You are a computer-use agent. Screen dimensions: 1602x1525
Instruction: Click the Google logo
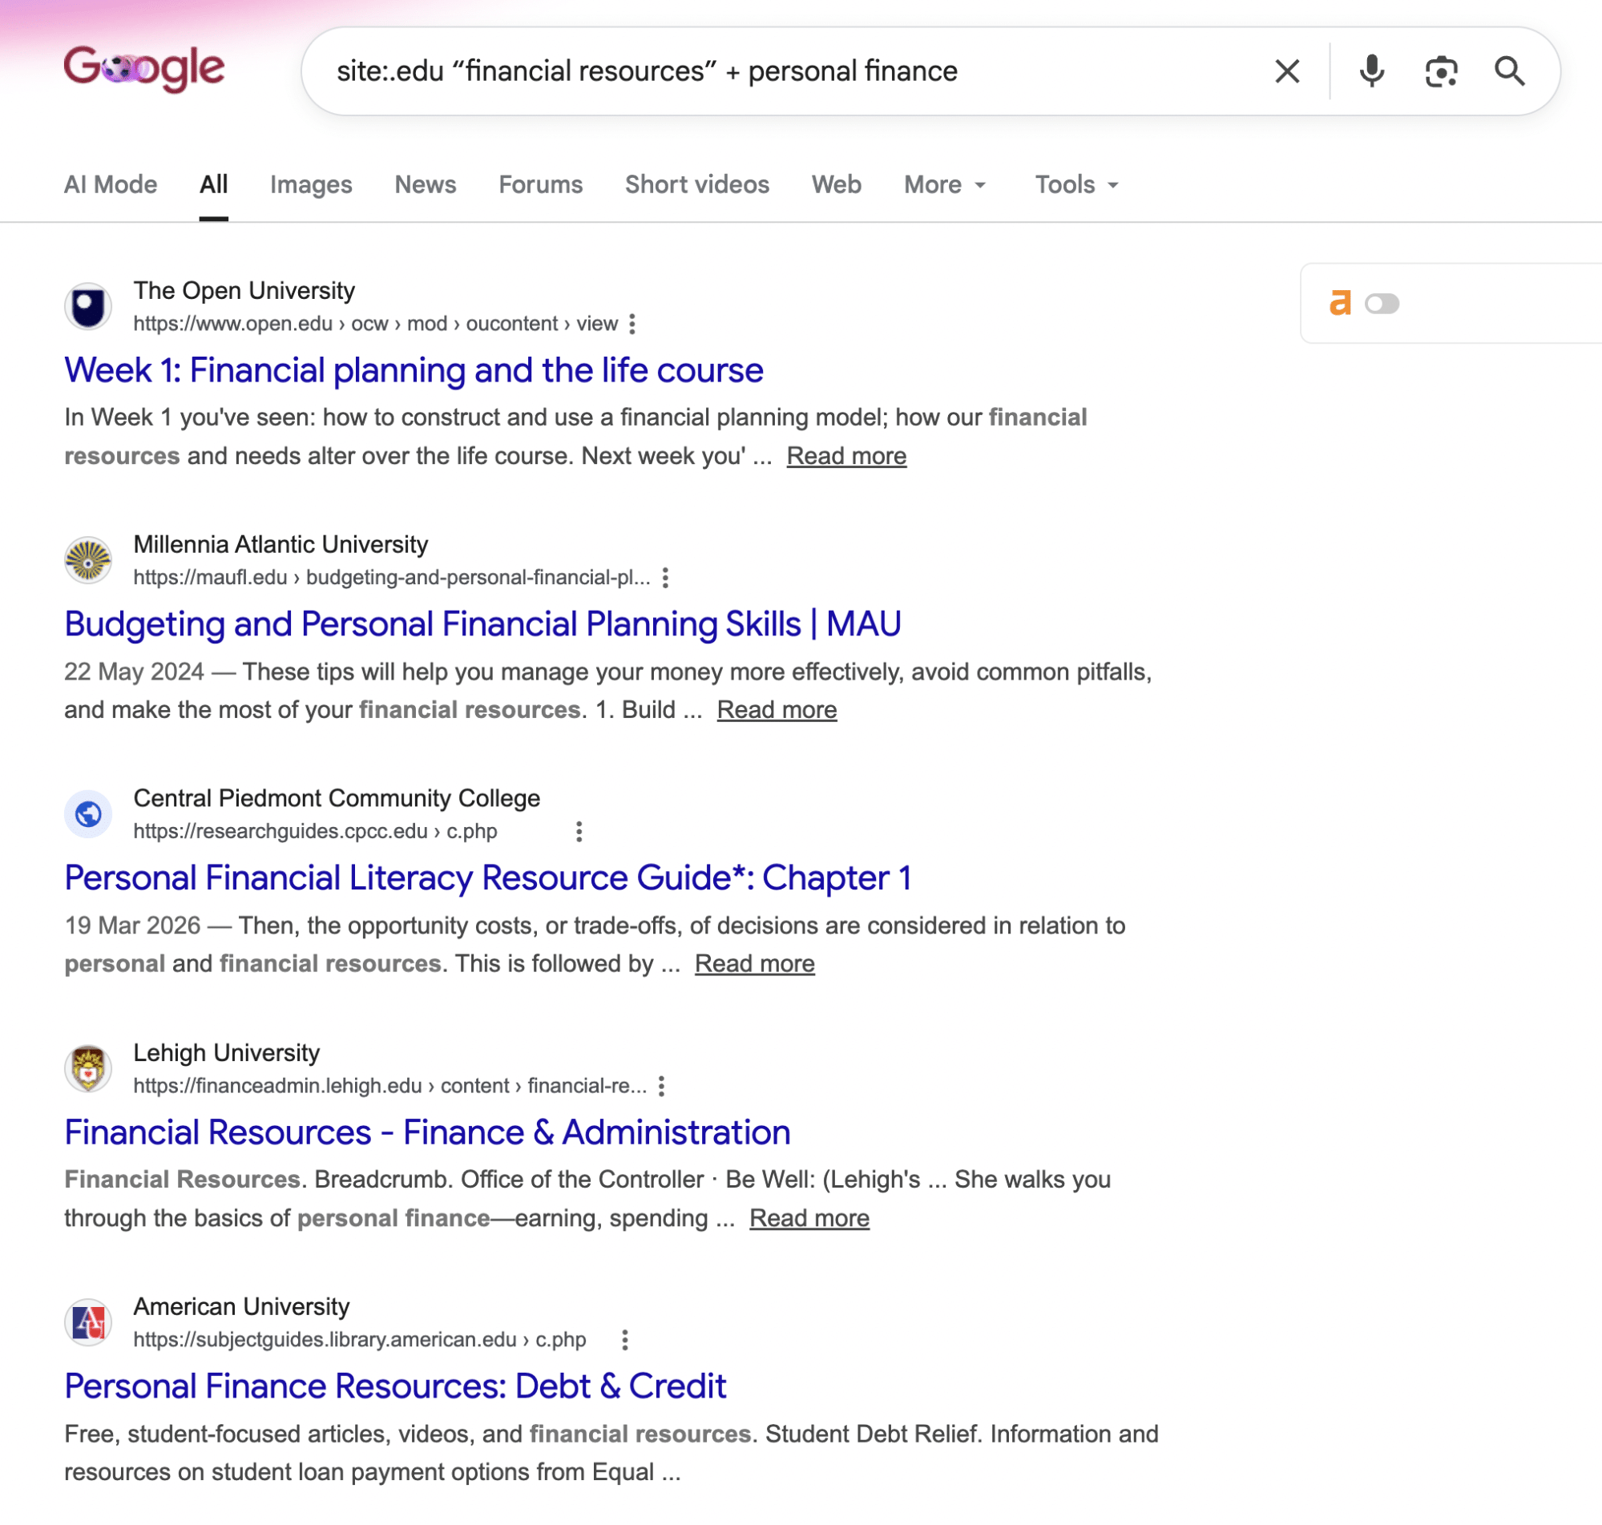pyautogui.click(x=144, y=69)
